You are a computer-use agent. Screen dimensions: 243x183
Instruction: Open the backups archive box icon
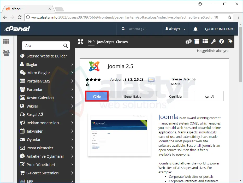pyautogui.click(x=197, y=41)
